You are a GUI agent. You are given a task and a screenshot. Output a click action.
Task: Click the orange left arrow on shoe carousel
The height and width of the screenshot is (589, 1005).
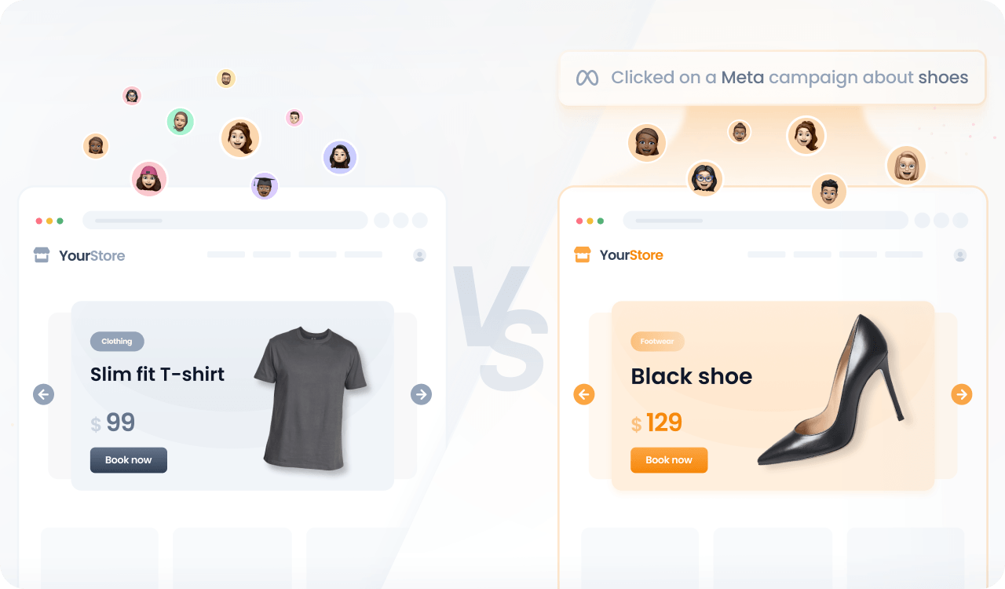584,394
